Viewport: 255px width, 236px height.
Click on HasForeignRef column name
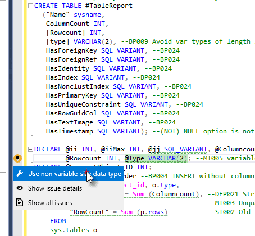pos(71,59)
